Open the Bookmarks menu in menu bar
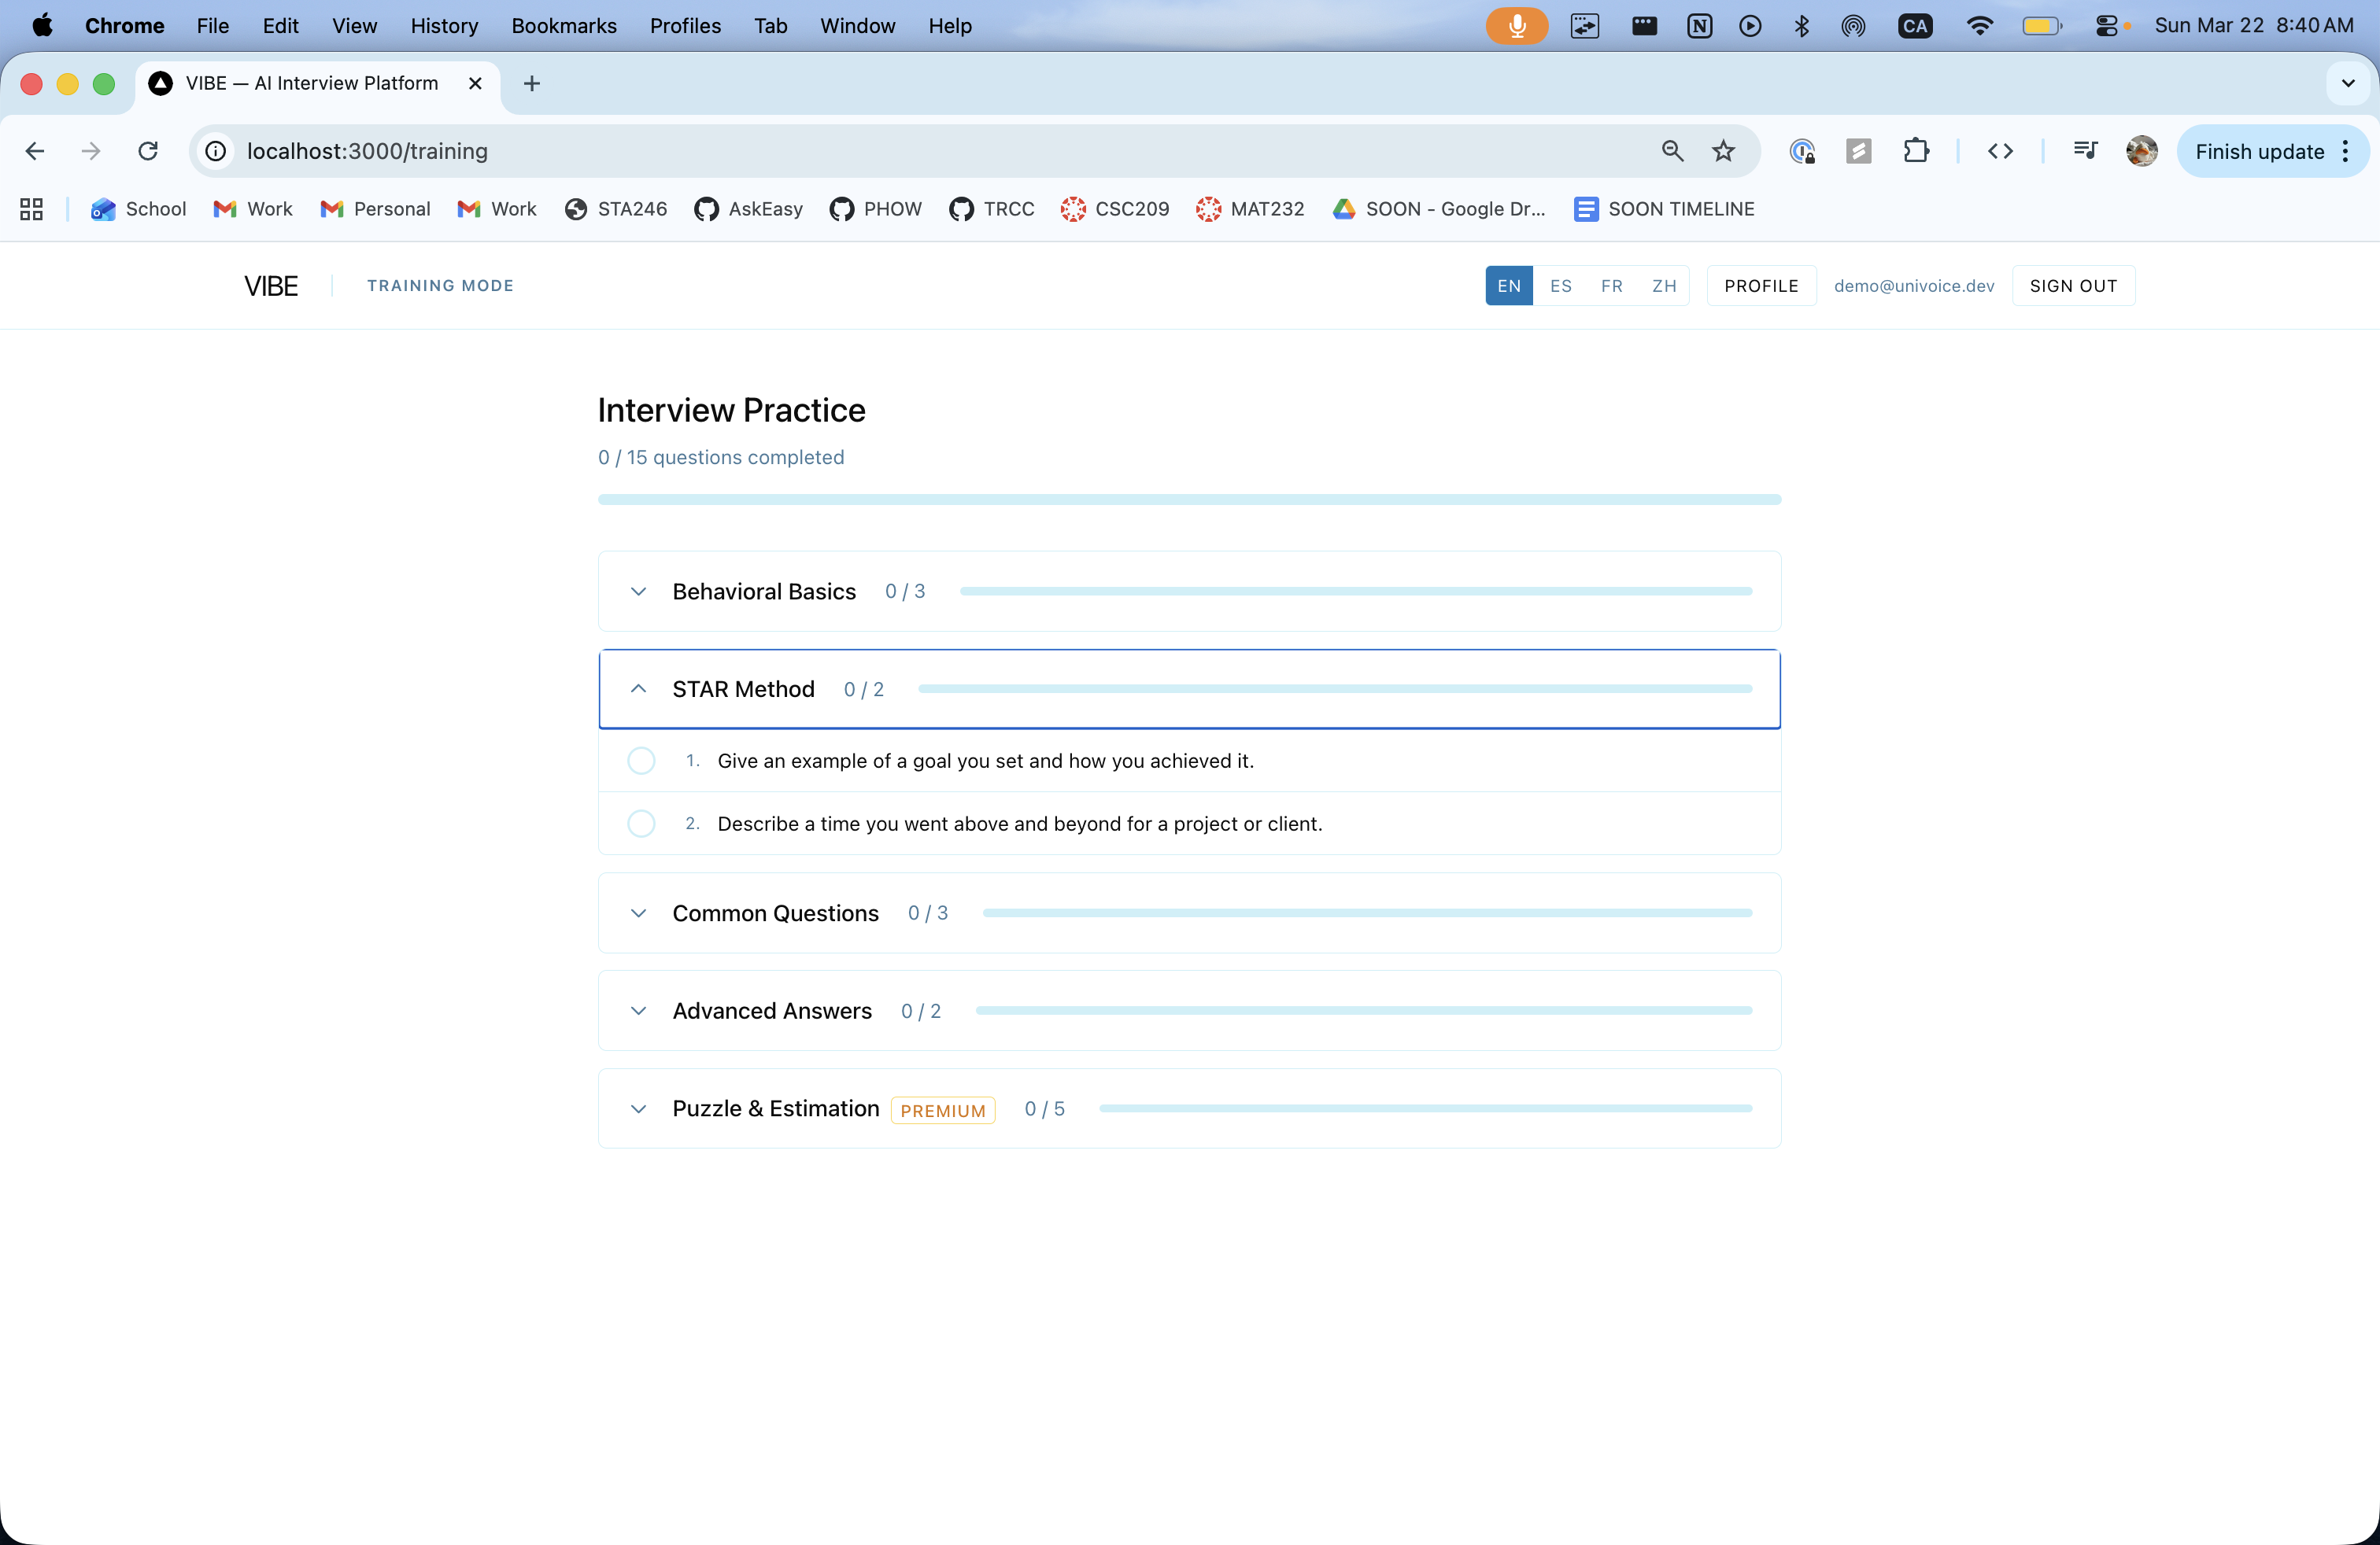The image size is (2380, 1545). tap(563, 26)
